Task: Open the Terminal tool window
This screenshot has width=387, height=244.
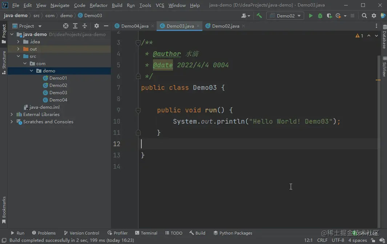Action: pyautogui.click(x=146, y=233)
